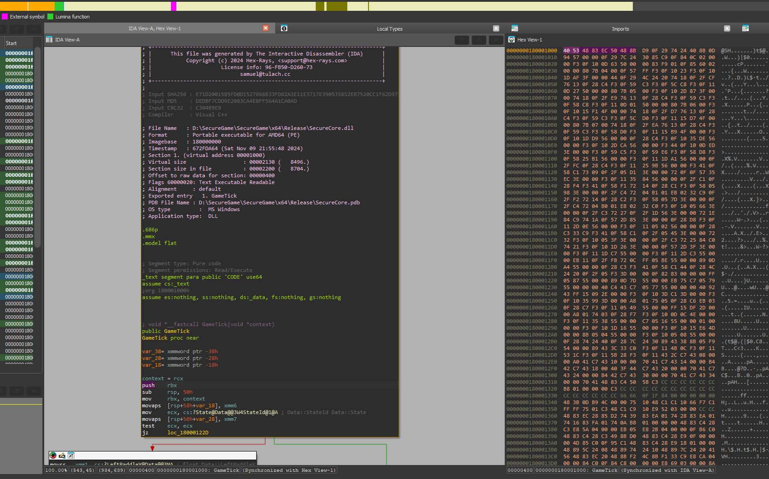Click the '_text segment para public' line
The height and width of the screenshot is (479, 769).
[202, 277]
